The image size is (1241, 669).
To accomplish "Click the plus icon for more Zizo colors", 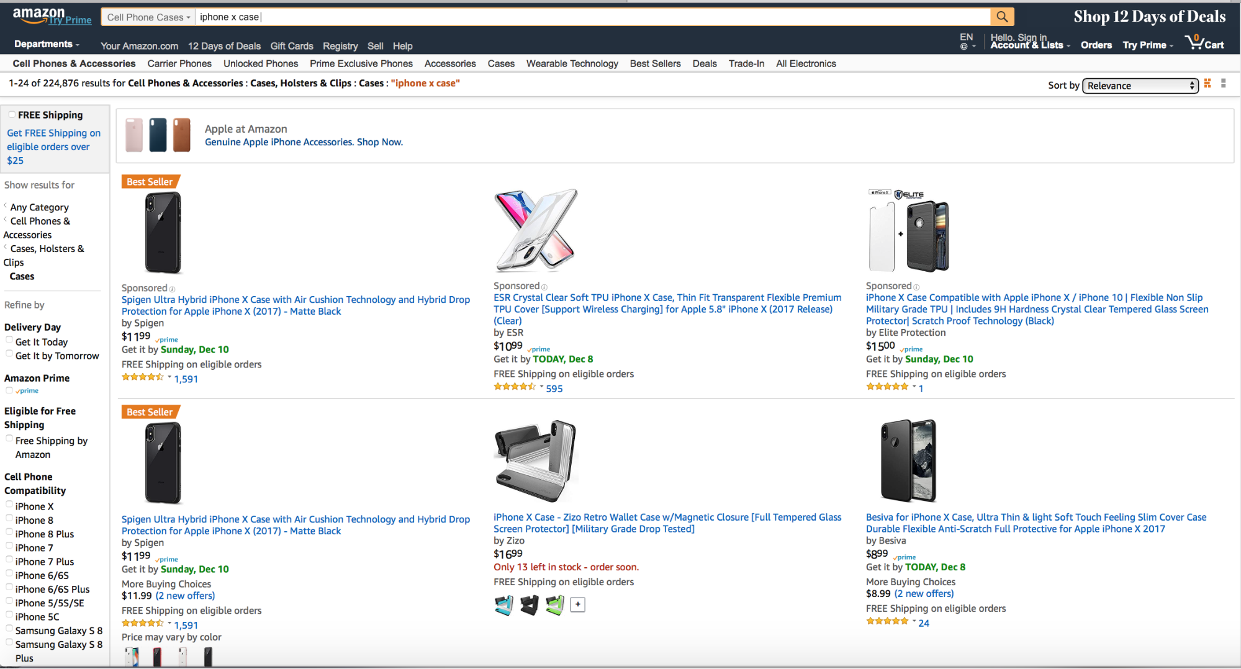I will click(578, 604).
